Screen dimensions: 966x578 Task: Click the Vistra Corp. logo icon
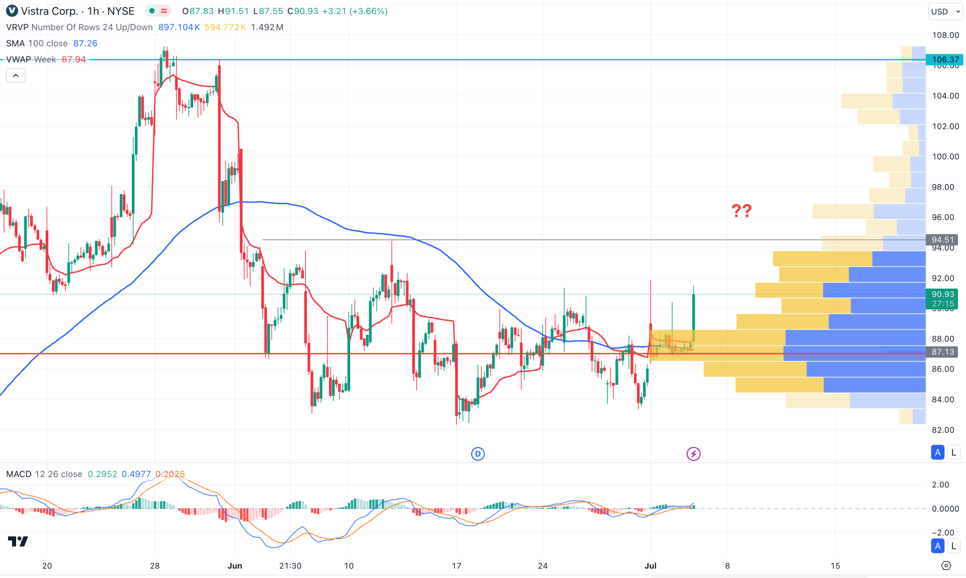click(x=12, y=11)
